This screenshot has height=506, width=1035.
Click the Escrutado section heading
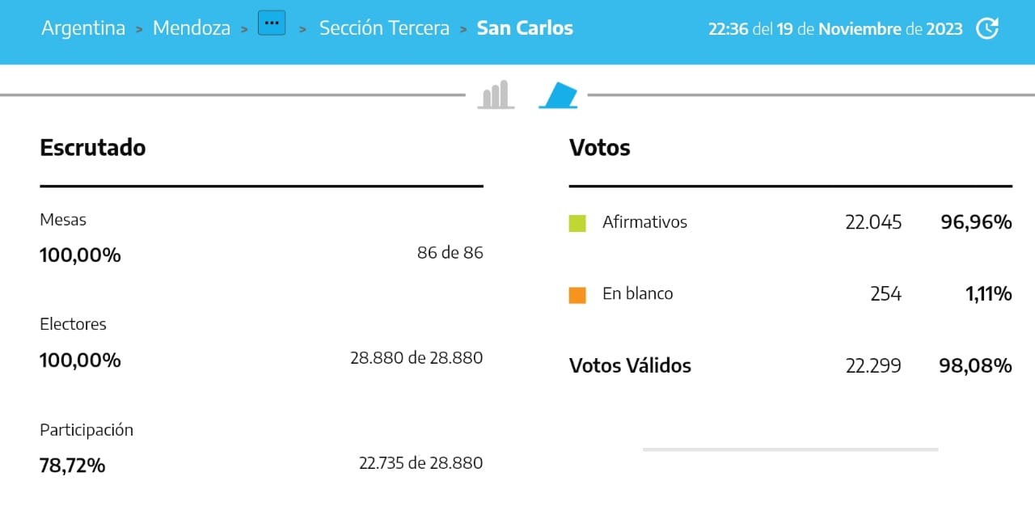[x=93, y=148]
